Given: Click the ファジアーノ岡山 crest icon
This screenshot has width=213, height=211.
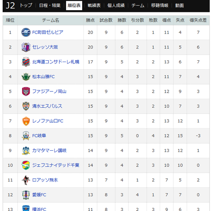Looking at the screenshot, I should (x=26, y=91).
